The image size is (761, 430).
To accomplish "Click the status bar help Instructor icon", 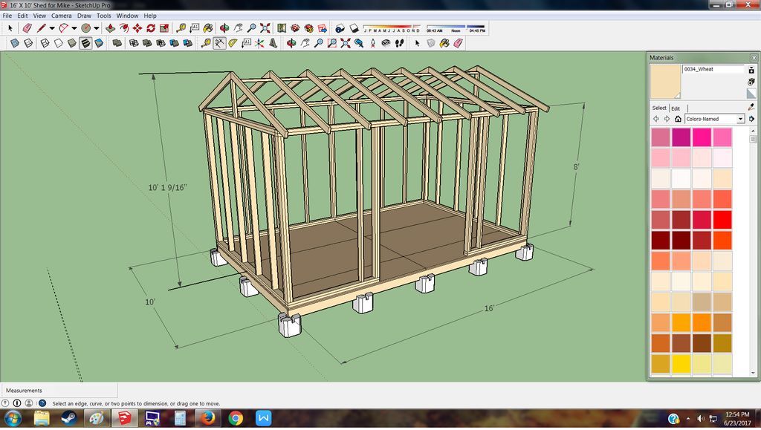I will [x=42, y=403].
